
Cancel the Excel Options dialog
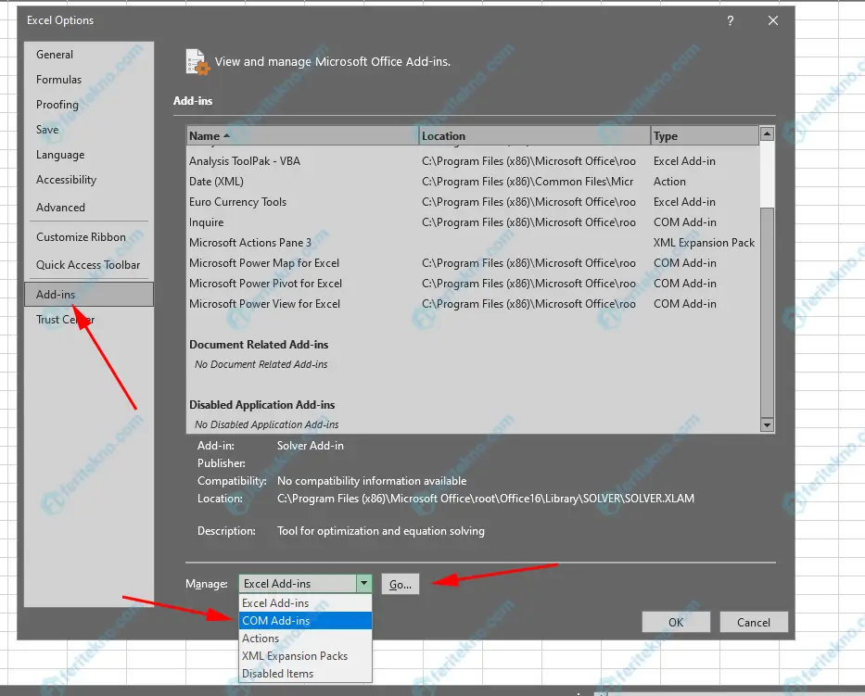tap(754, 622)
